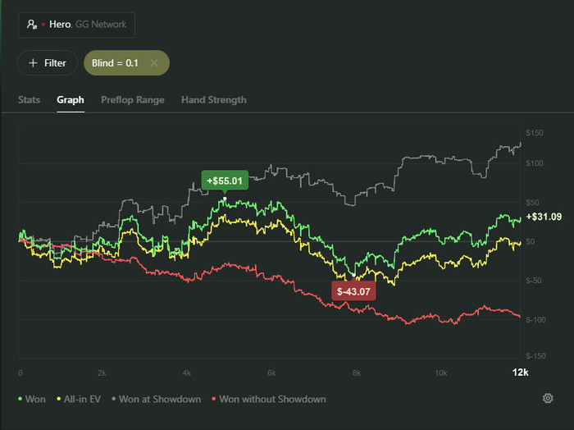Go to the Hand Strength tab
The height and width of the screenshot is (430, 574).
(213, 100)
